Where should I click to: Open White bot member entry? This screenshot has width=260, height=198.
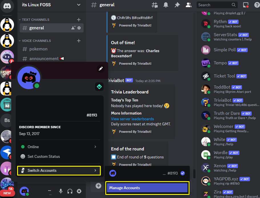tap(229, 142)
